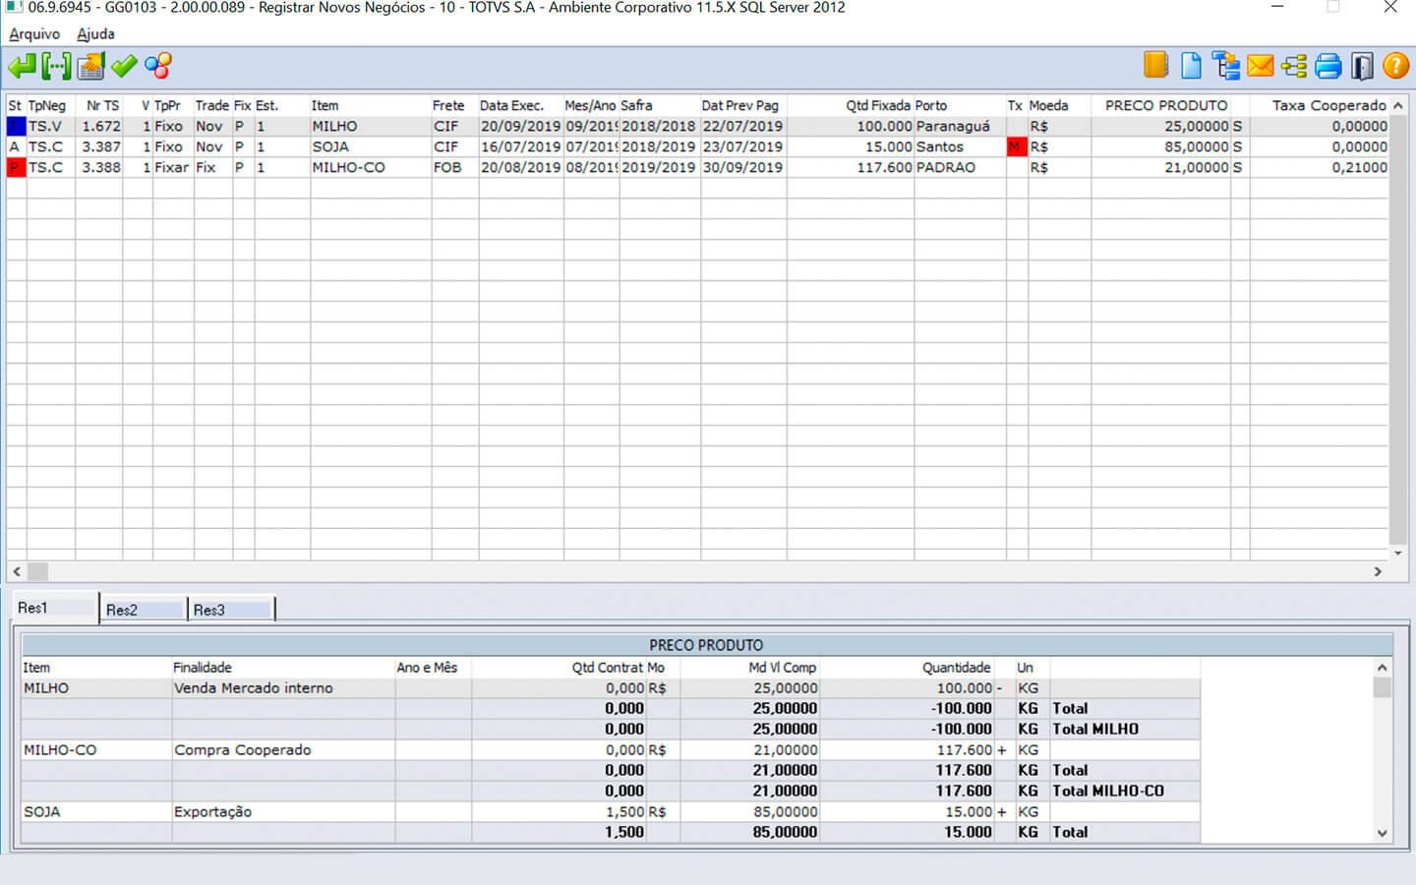Click the yellow envelope mail icon
The image size is (1416, 885).
pyautogui.click(x=1260, y=66)
